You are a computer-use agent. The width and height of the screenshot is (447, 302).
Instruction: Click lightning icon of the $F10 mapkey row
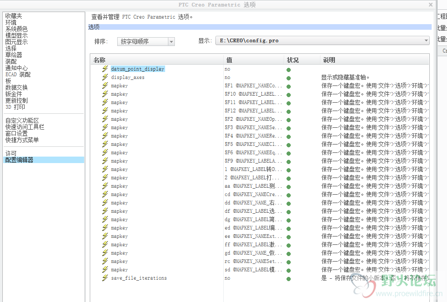tap(105, 94)
